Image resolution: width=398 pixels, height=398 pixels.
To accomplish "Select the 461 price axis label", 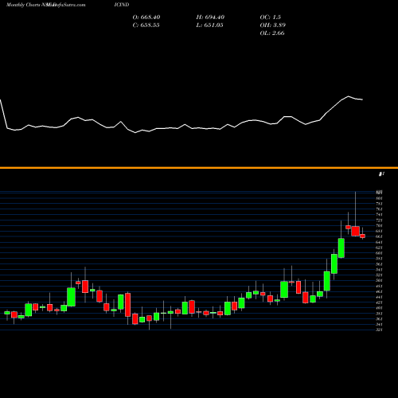I will pos(379,291).
